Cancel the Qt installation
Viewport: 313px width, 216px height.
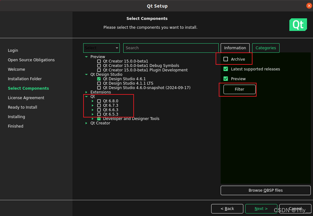click(295, 209)
